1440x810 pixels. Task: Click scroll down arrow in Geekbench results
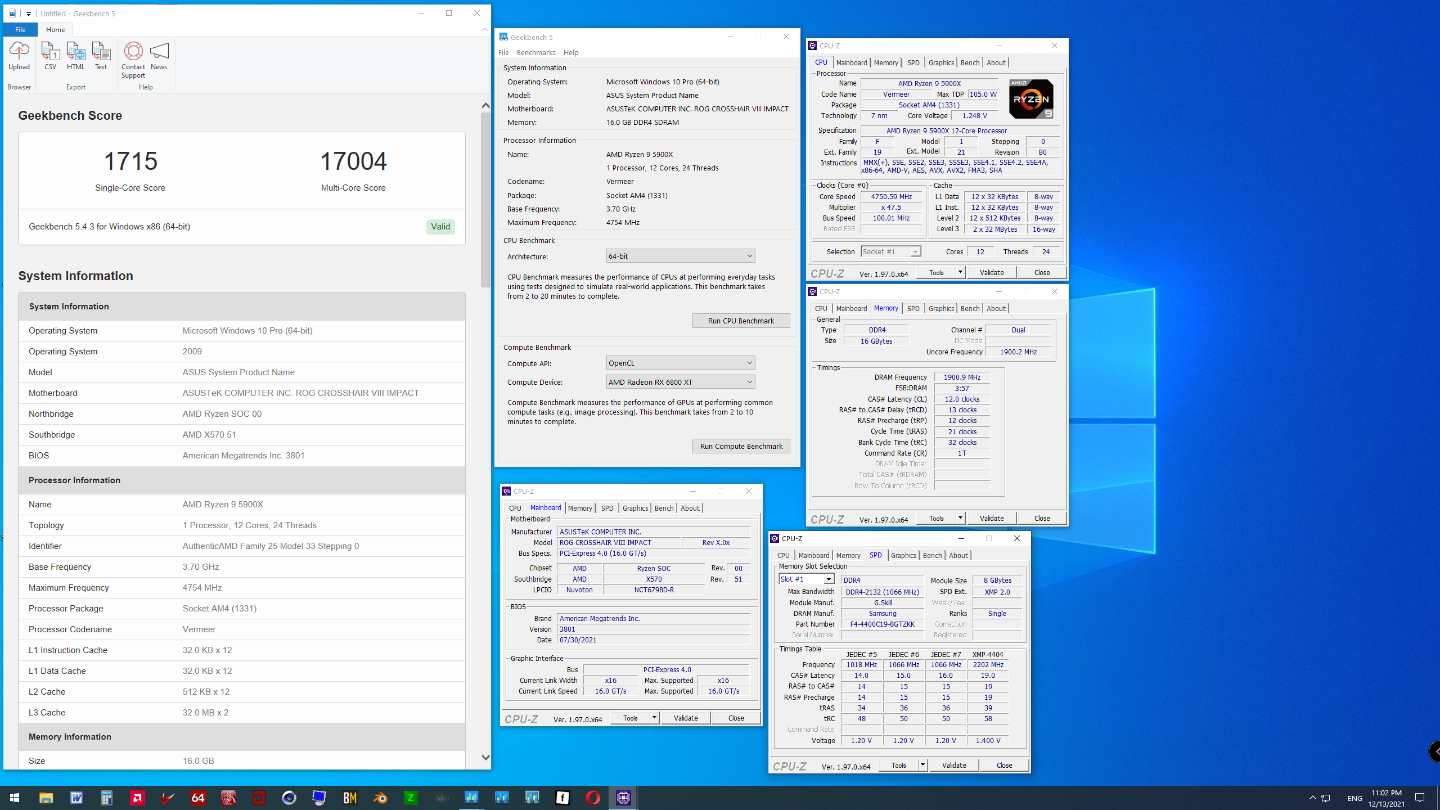click(485, 757)
